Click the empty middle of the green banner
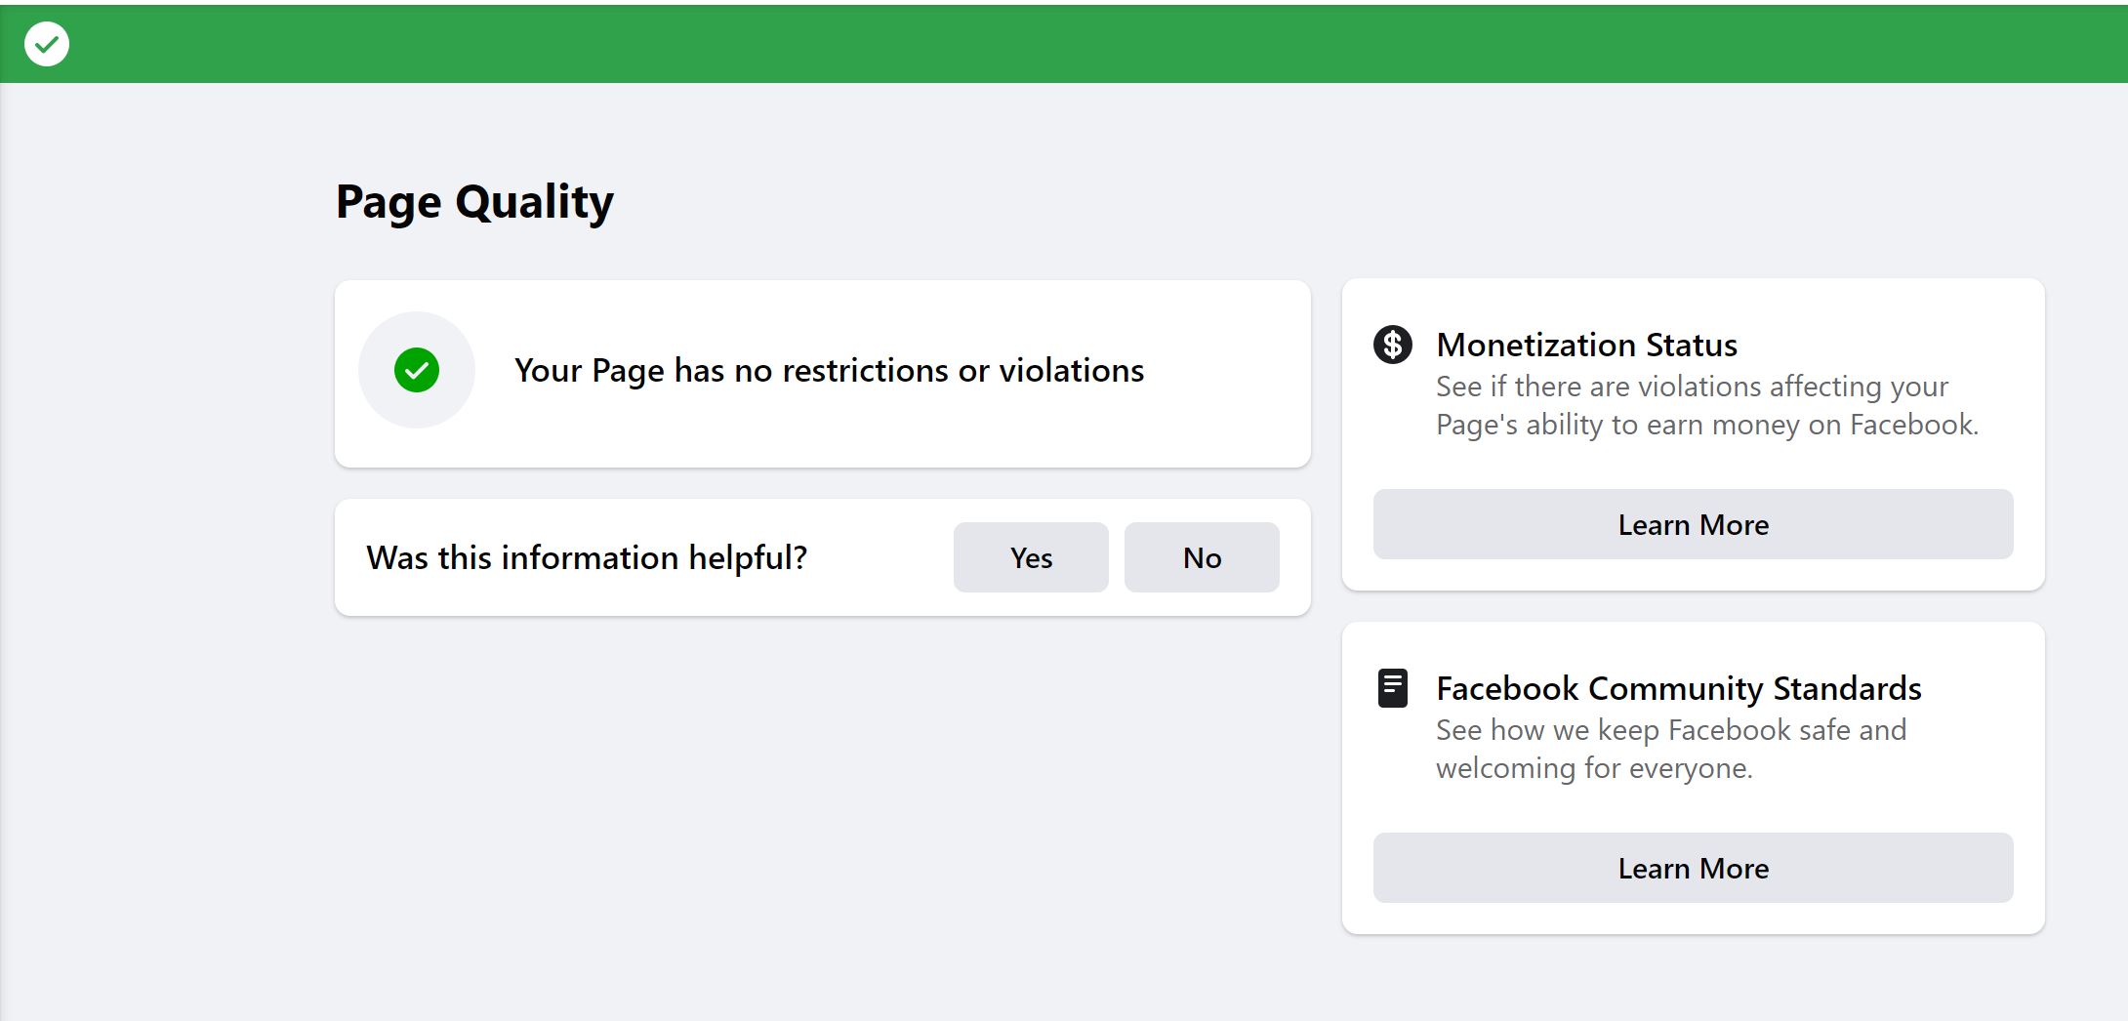 point(1064,44)
